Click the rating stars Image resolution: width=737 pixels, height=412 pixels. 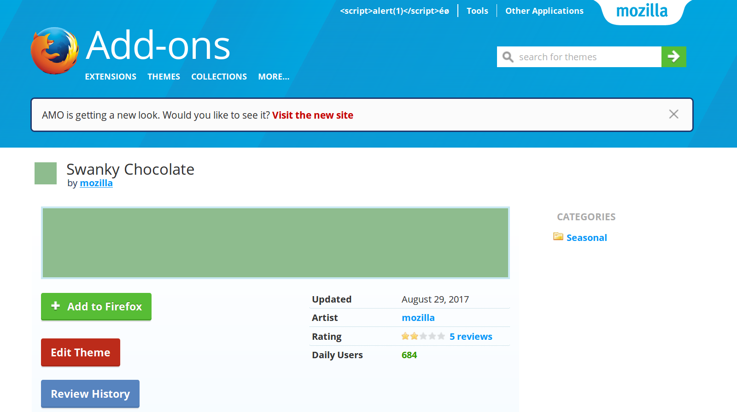pyautogui.click(x=423, y=336)
